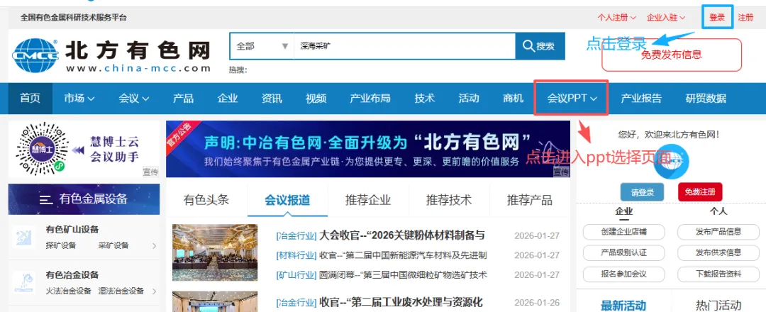The width and height of the screenshot is (766, 312).
Task: Click the 探矿设备 sublink
Action: click(x=60, y=245)
